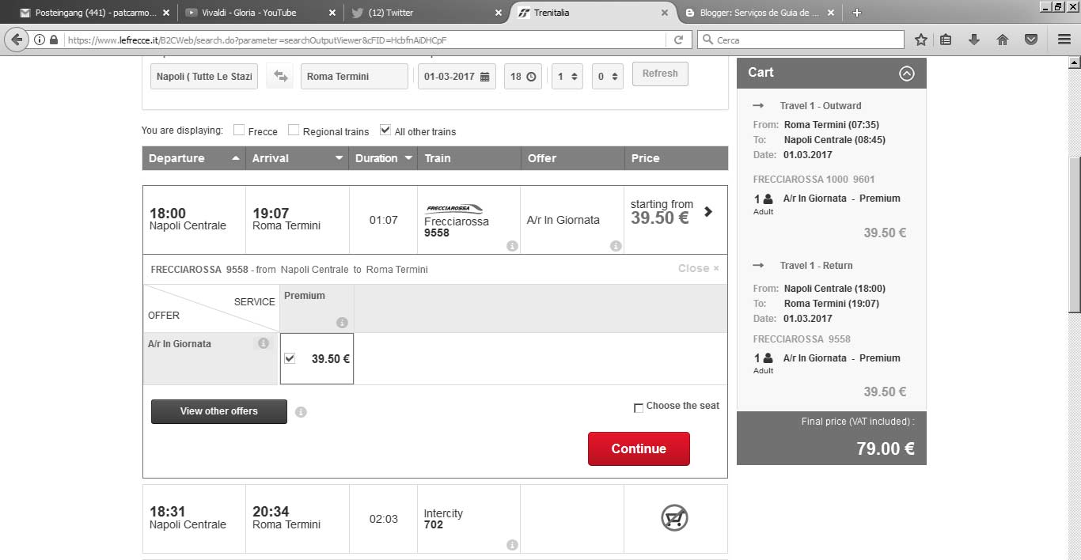Click unavailable cart icon for Intercity 702
Screen dimensions: 1081x560
(x=674, y=518)
